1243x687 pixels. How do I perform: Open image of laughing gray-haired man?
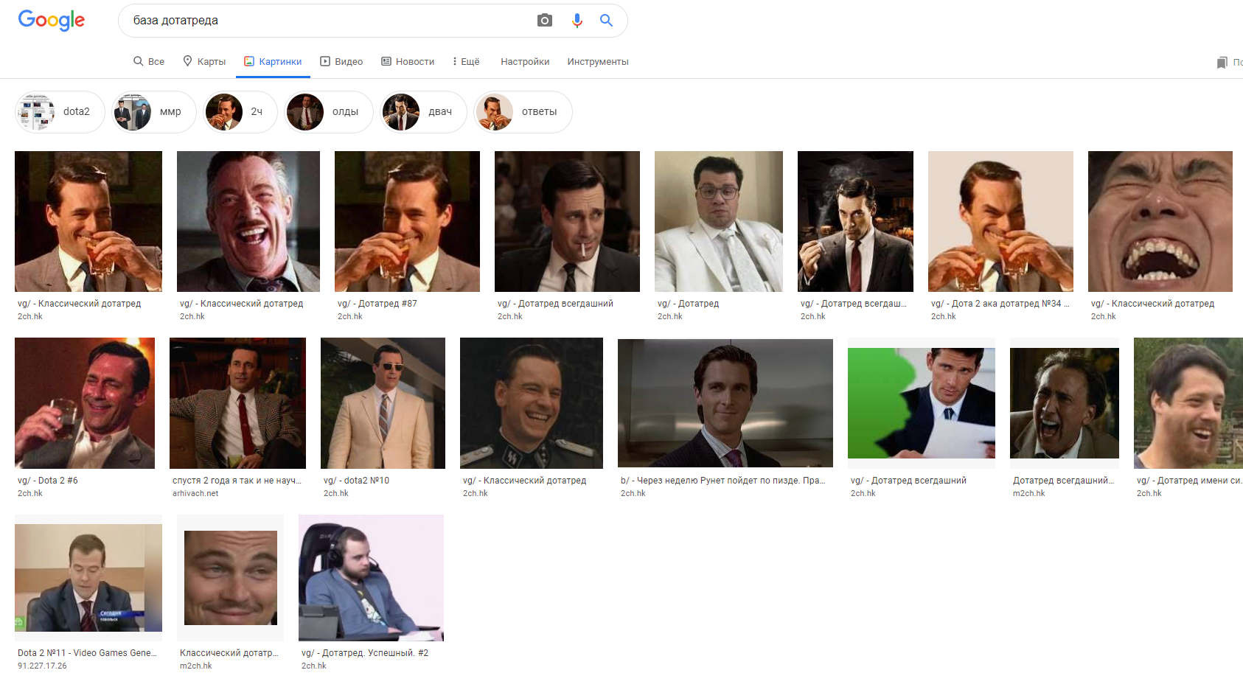[248, 221]
